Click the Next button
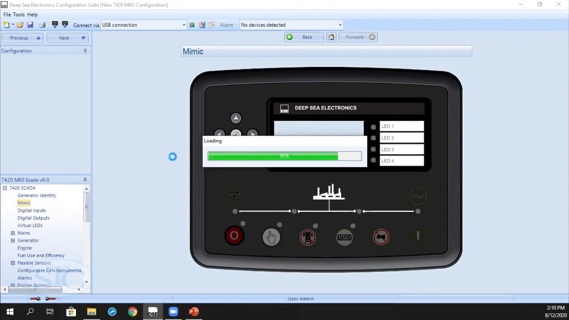 pyautogui.click(x=67, y=38)
